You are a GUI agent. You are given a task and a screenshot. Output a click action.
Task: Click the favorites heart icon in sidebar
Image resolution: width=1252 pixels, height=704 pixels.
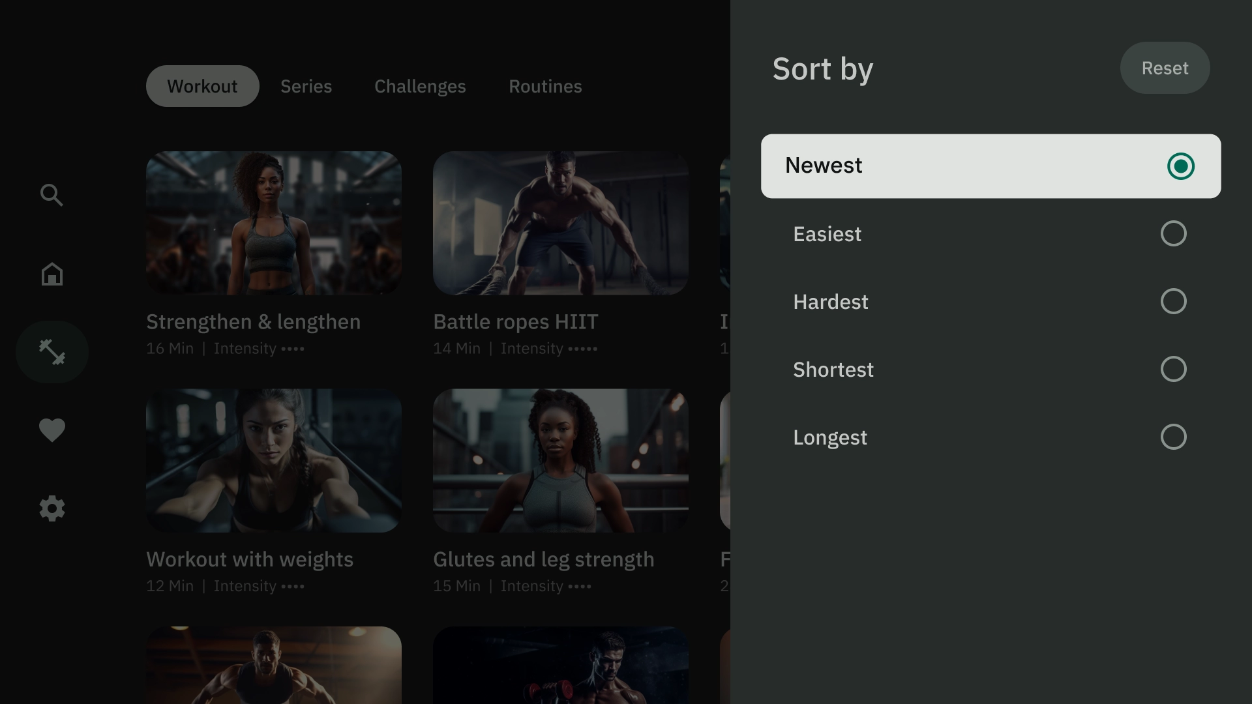point(52,430)
